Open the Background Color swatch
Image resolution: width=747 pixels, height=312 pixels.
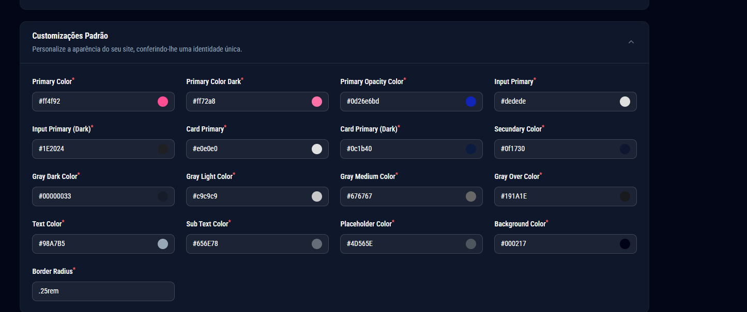click(x=625, y=244)
